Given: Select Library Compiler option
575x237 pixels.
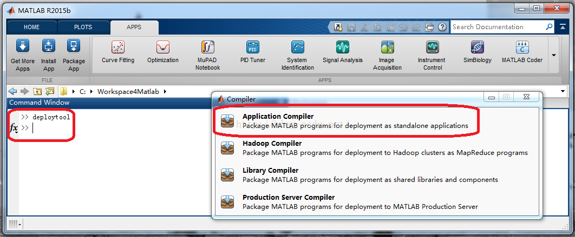Looking at the screenshot, I should pos(377,175).
